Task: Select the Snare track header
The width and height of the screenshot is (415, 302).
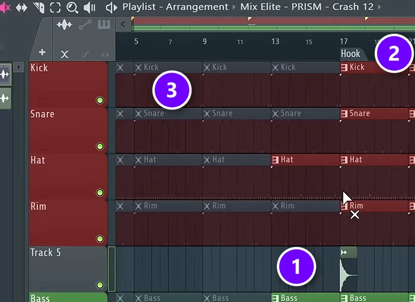Action: coord(68,131)
